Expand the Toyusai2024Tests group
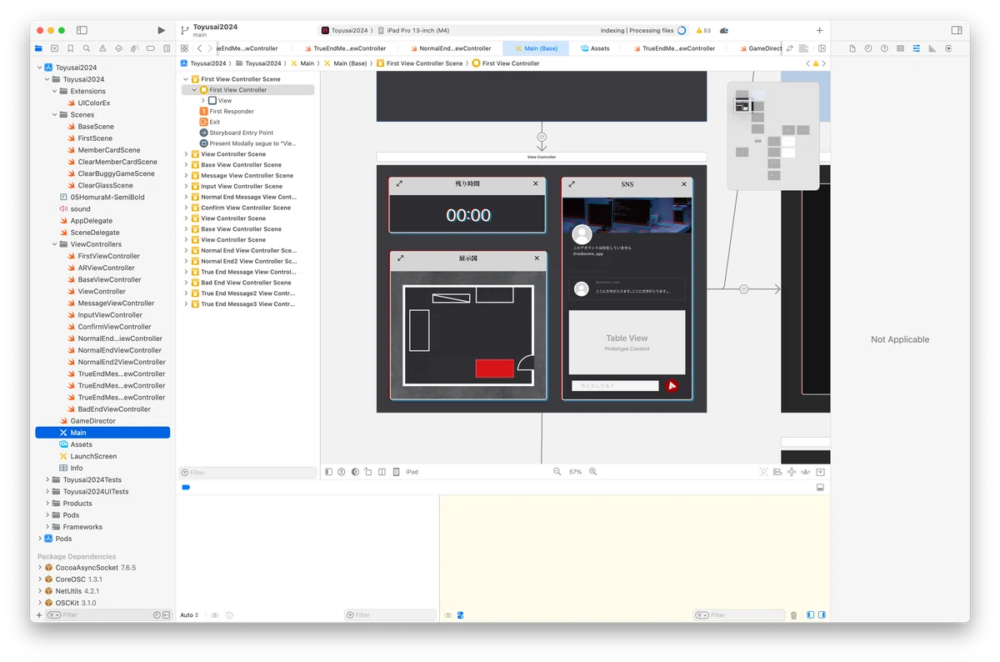This screenshot has height=662, width=1000. click(47, 480)
